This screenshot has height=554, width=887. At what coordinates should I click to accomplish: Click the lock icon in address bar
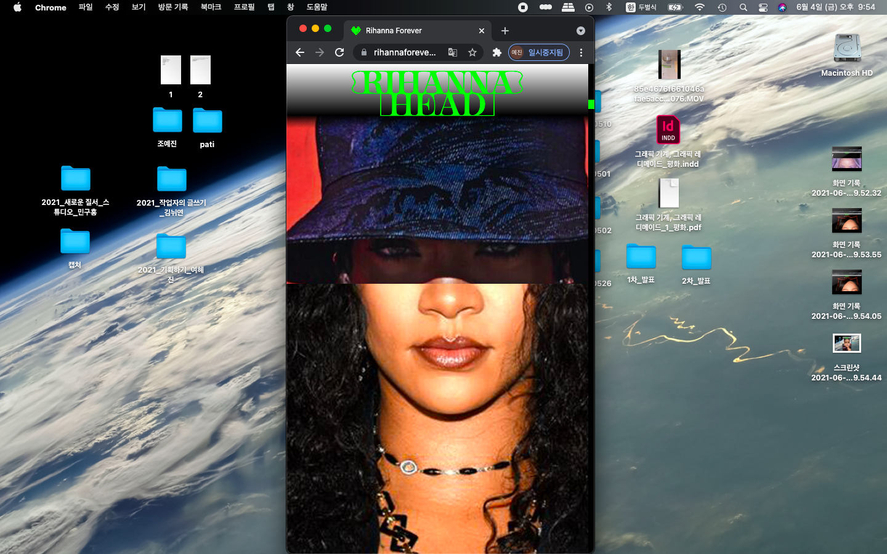364,52
